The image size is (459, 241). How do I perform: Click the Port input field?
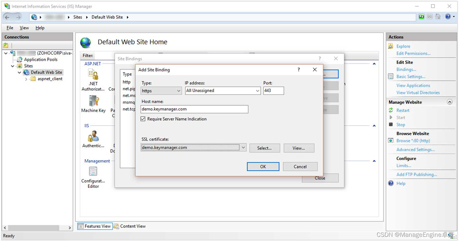273,91
